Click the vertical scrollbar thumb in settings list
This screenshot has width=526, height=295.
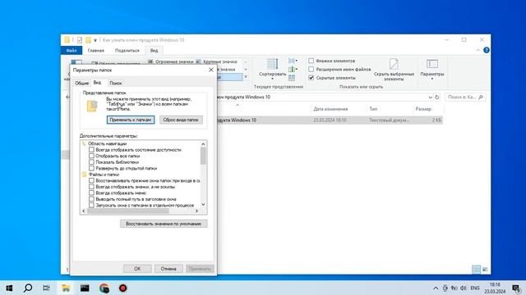coord(203,156)
